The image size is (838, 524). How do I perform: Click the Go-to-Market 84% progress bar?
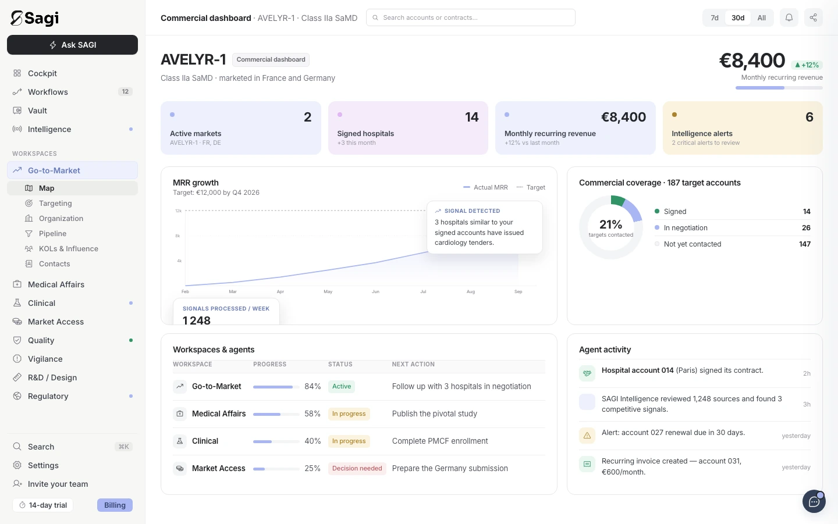click(x=276, y=387)
